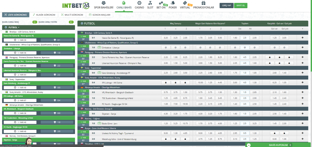Bet 2.05 away win Nova Iguacu RJ
The width and height of the screenshot is (312, 147).
pyautogui.click(x=185, y=38)
